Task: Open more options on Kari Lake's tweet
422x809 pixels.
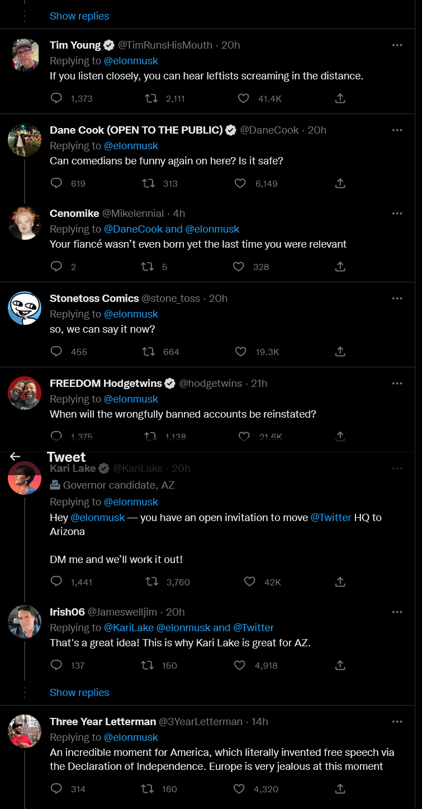Action: coord(397,468)
